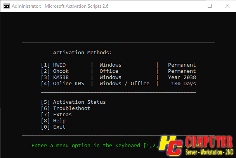Screen dimensions: 236x158
Task: Click the command prompt icon in title bar
Action: click(x=7, y=6)
